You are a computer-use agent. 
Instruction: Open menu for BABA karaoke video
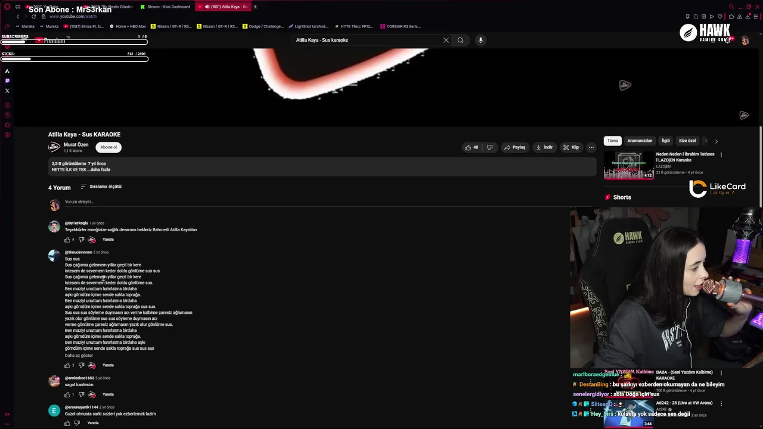coord(721,373)
